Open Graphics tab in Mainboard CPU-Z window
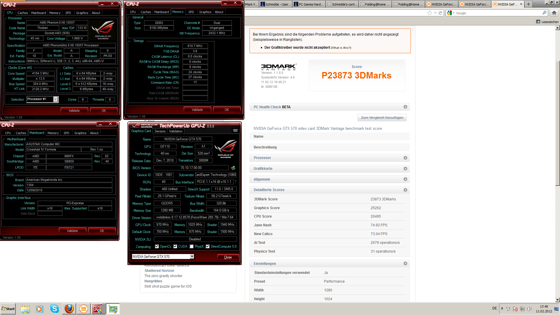 pyautogui.click(x=80, y=133)
